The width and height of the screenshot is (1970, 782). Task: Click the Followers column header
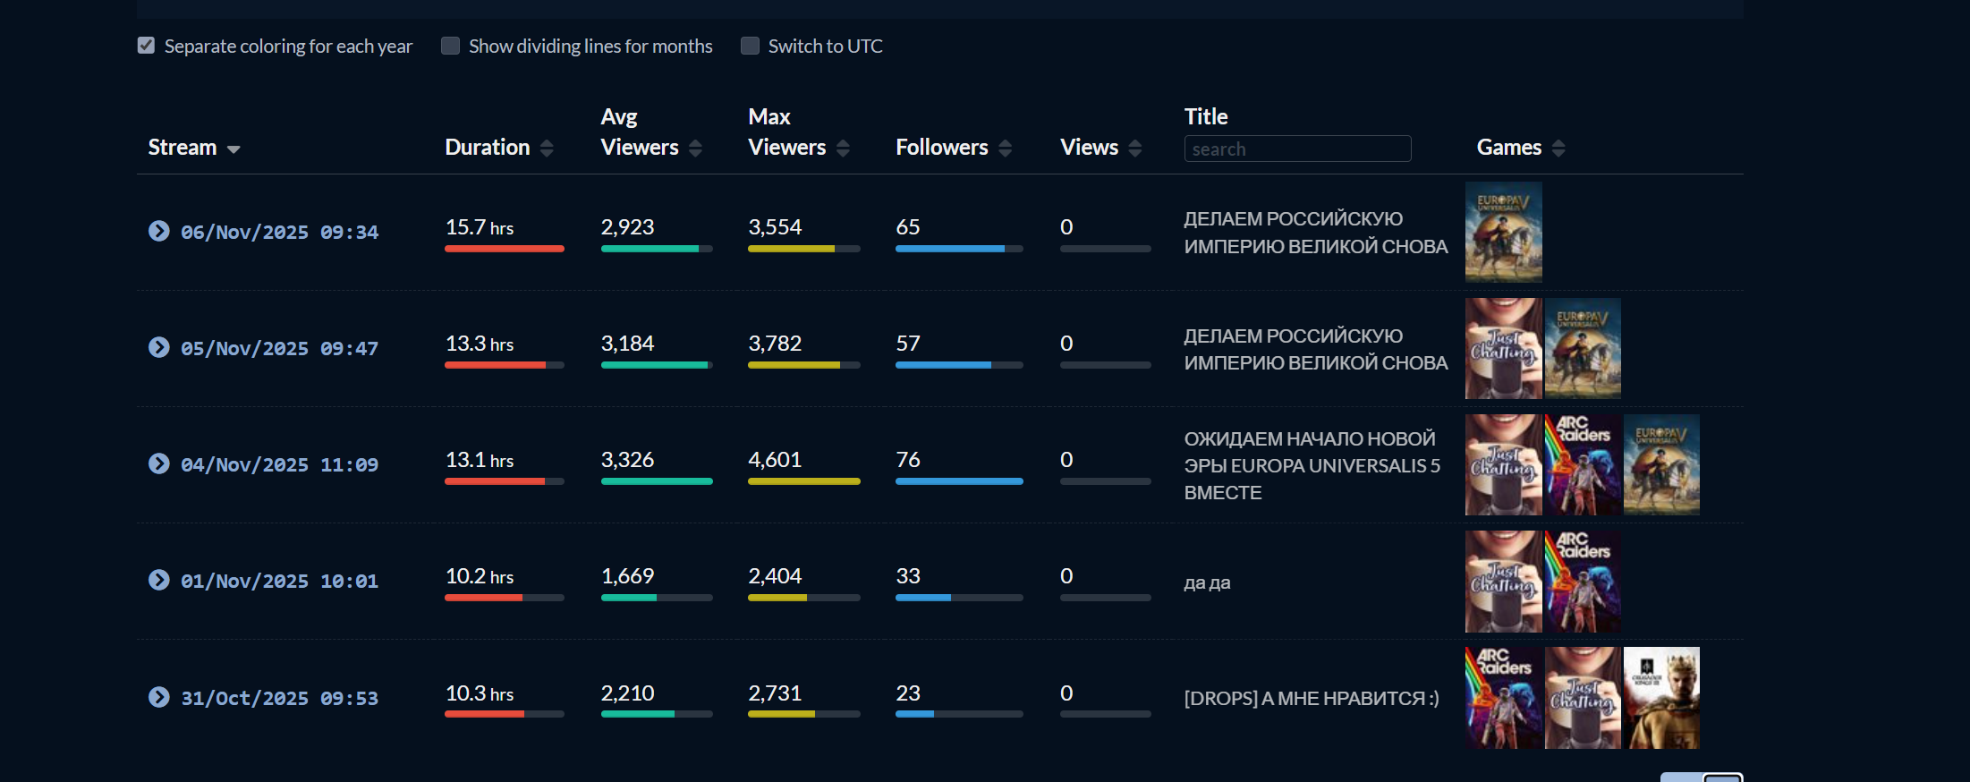(942, 148)
